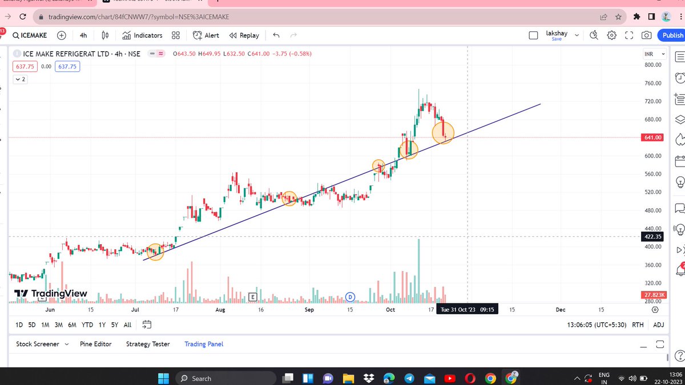Open the object tree layers icon
The height and width of the screenshot is (385, 685).
click(679, 119)
